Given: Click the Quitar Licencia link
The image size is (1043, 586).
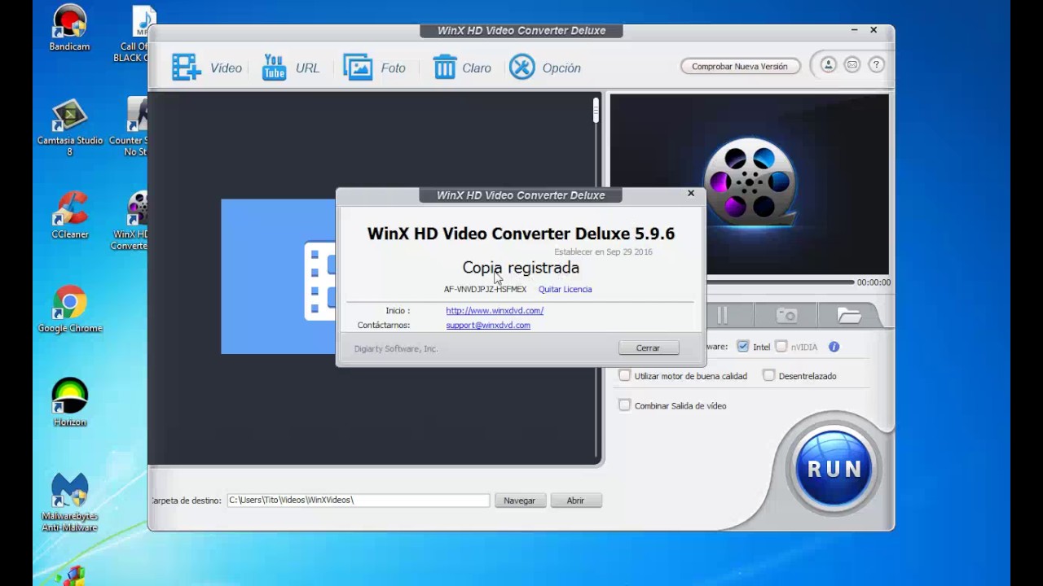Looking at the screenshot, I should pos(565,289).
